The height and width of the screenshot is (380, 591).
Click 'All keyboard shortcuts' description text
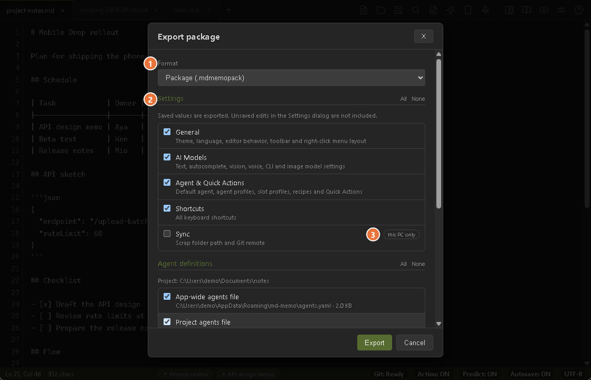(206, 217)
